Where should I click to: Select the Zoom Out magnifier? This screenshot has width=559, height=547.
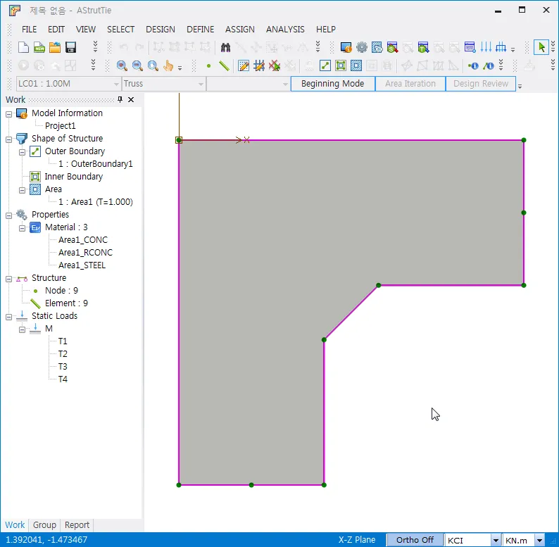137,65
